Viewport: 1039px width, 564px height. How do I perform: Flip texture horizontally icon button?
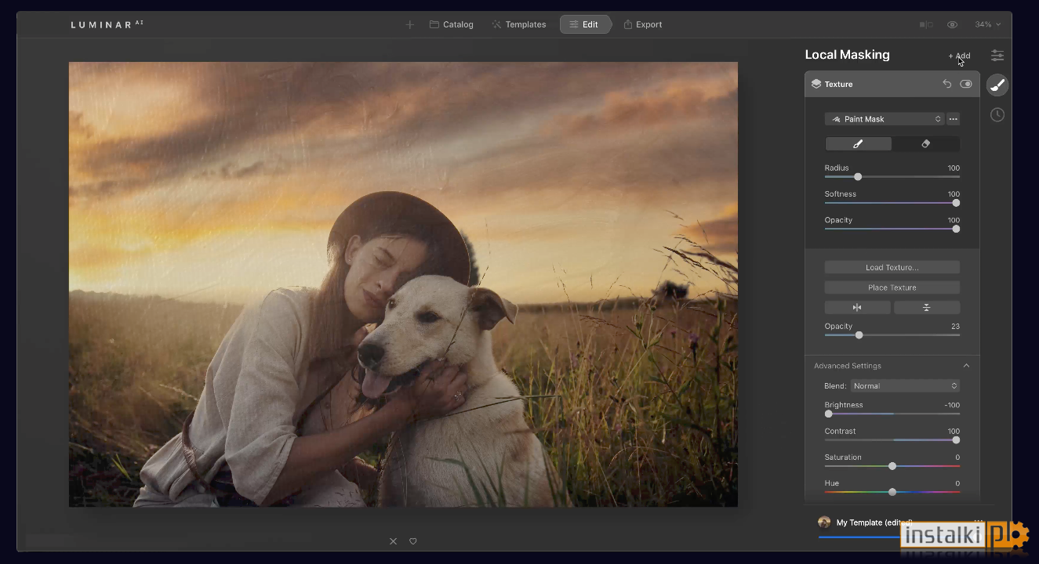point(857,308)
